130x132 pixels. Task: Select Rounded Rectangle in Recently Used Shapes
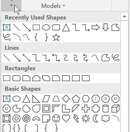(x=56, y=27)
